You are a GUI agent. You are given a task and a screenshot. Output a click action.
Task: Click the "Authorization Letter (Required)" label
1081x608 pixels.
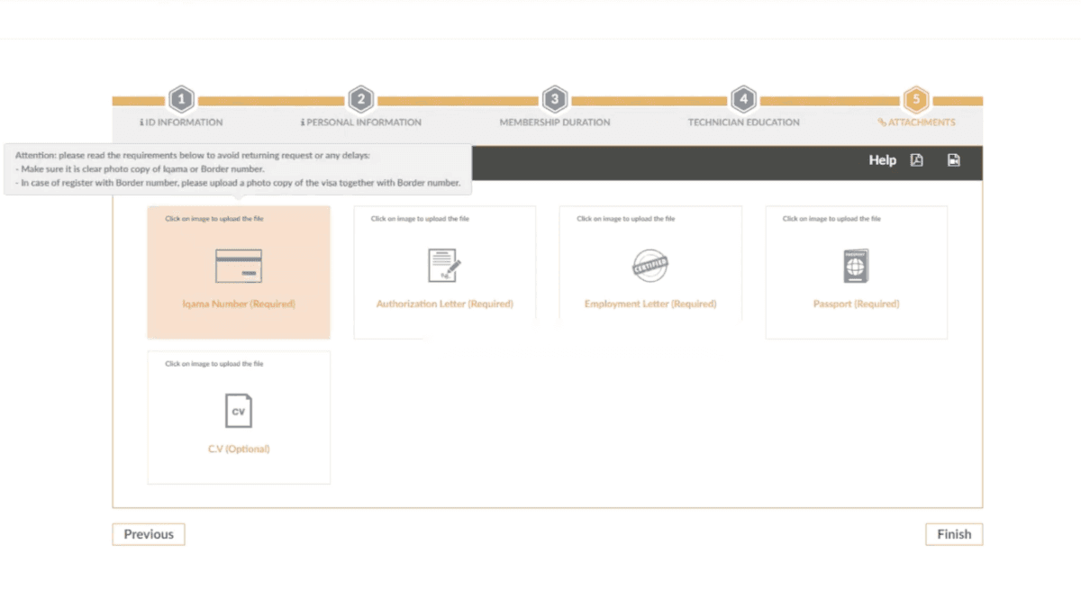pos(445,304)
